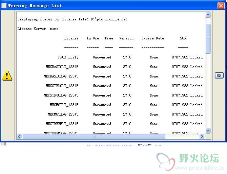Screen dimensions: 227x174
Task: Click Uncounted in the MECSTRUCENG_12345 row
Action: click(x=102, y=95)
